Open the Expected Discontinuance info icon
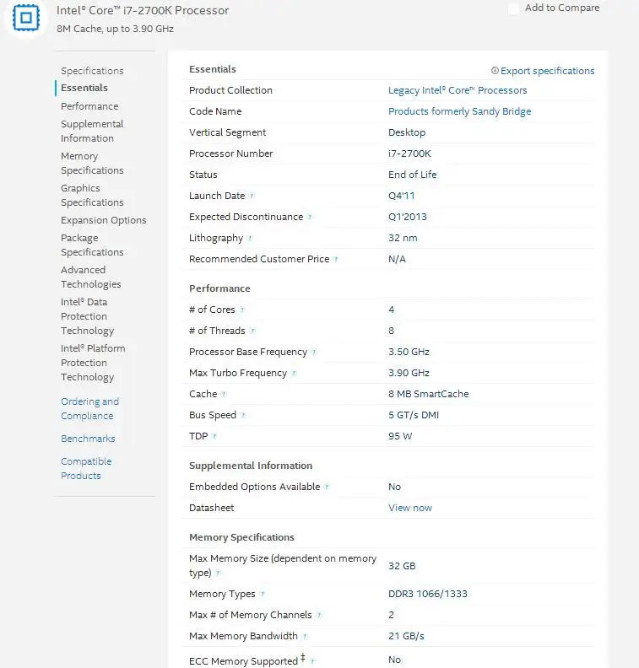The image size is (639, 668). tap(310, 217)
